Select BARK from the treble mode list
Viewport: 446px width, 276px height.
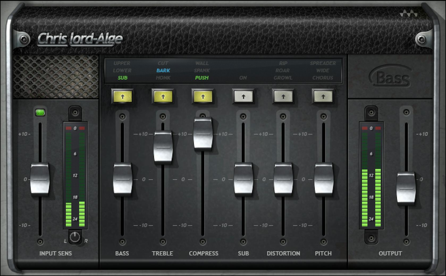163,70
